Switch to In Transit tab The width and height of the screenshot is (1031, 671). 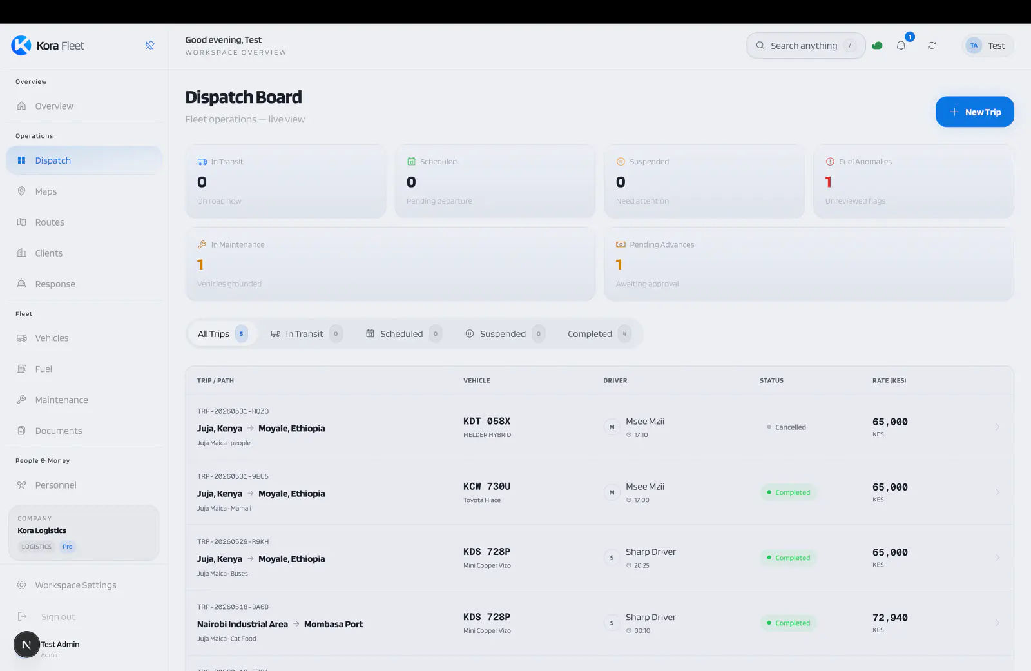(x=306, y=334)
